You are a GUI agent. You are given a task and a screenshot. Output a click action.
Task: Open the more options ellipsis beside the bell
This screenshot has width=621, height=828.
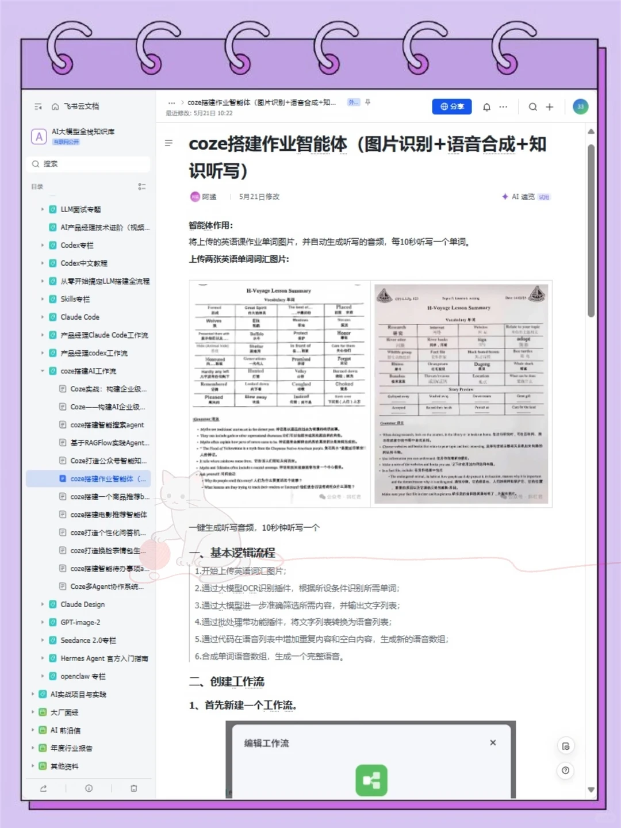pos(503,107)
